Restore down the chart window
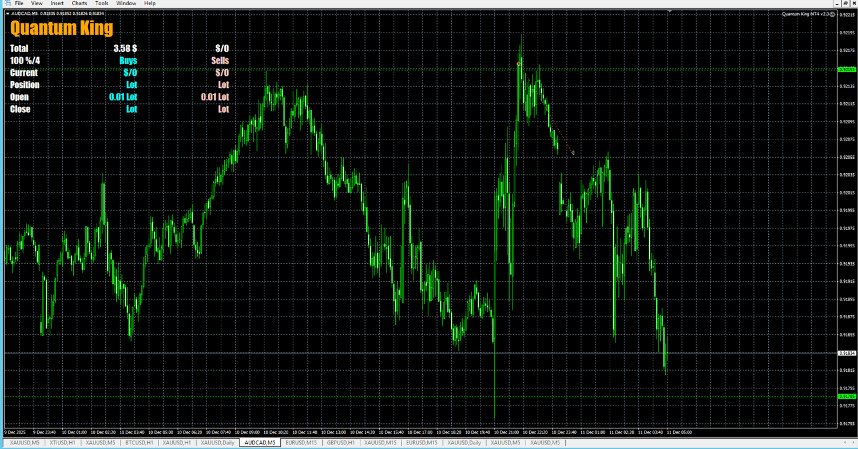This screenshot has height=449, width=858. [845, 3]
